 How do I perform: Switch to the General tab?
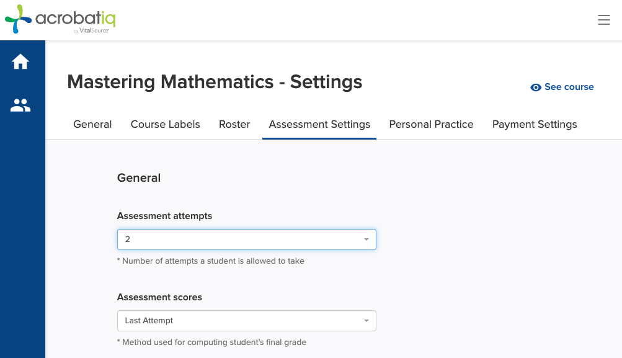click(x=92, y=124)
